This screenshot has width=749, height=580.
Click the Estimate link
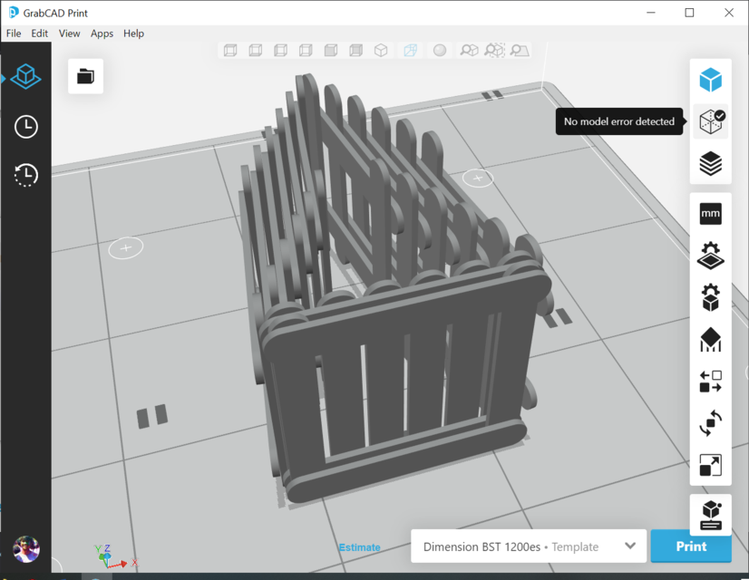(x=359, y=547)
